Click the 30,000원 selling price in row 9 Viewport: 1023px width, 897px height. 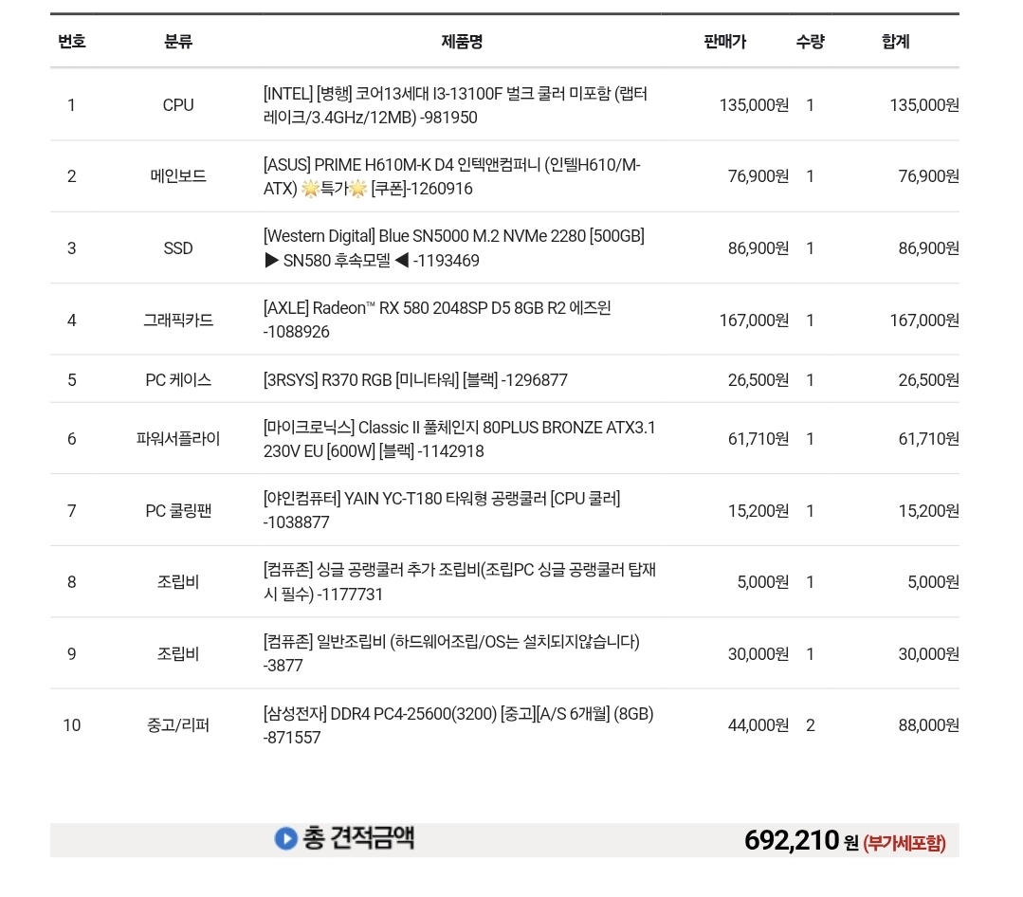point(758,653)
